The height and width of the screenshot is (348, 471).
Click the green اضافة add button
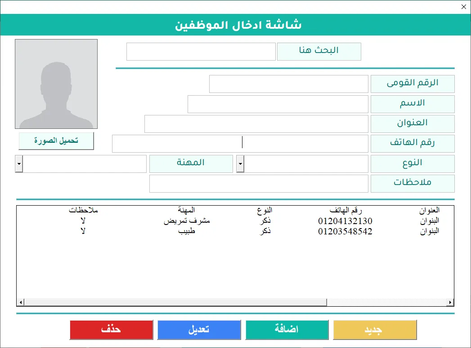pos(287,330)
